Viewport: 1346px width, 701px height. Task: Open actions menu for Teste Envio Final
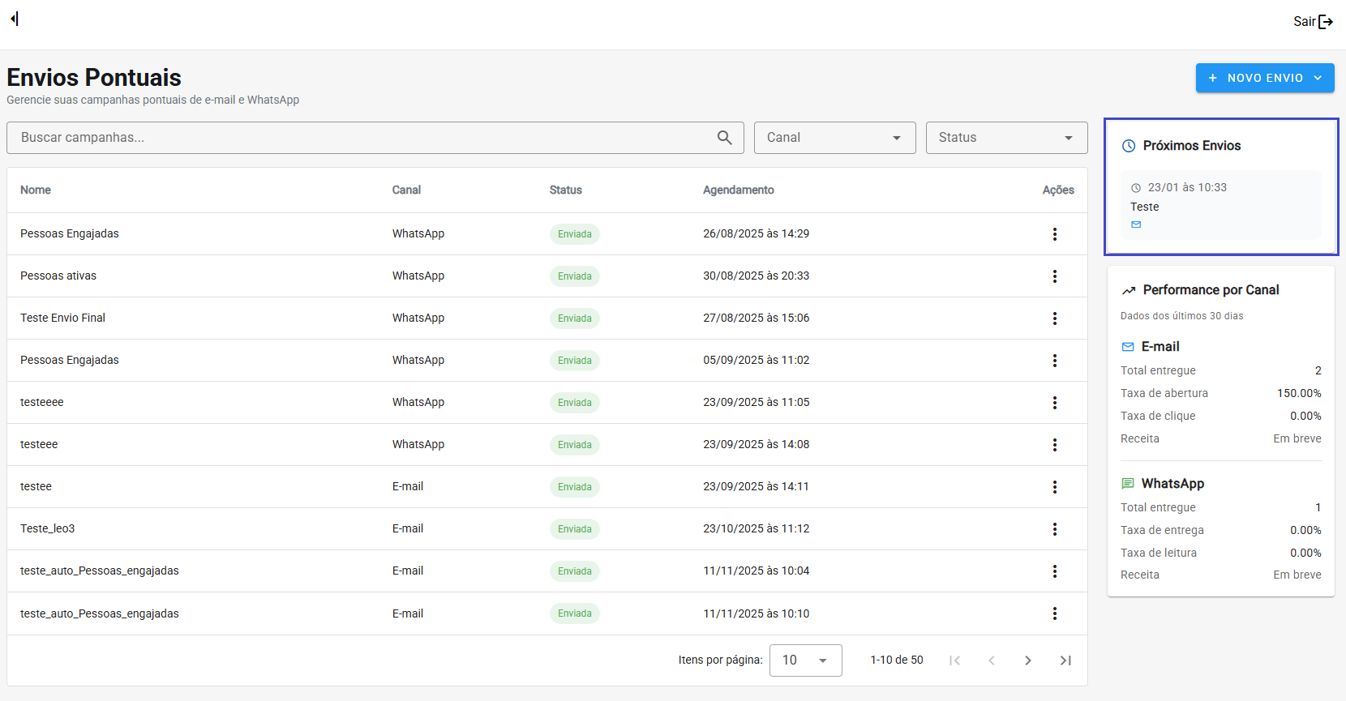point(1054,318)
